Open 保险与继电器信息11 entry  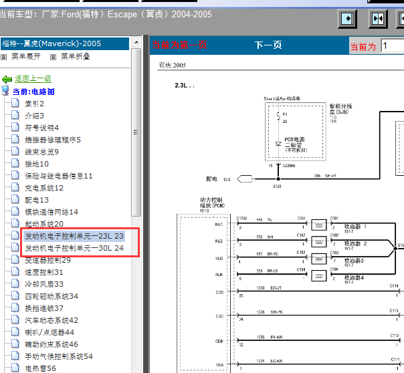coord(59,176)
